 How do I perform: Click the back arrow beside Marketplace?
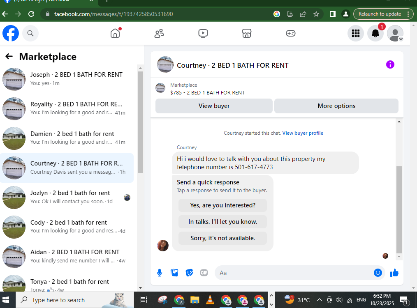9,56
